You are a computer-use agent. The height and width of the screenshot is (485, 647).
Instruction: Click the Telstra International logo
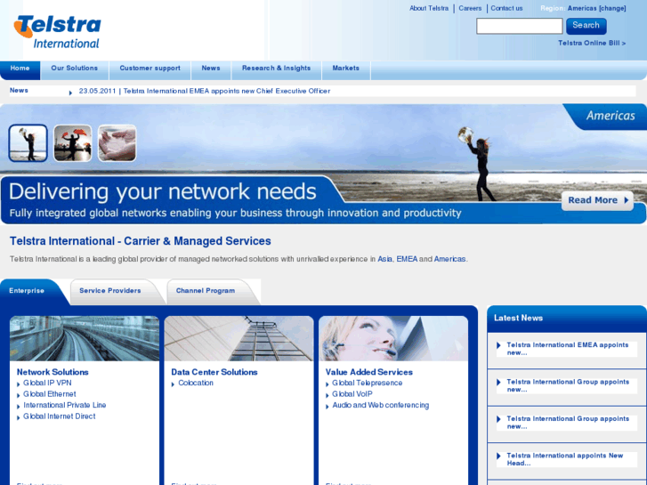57,32
